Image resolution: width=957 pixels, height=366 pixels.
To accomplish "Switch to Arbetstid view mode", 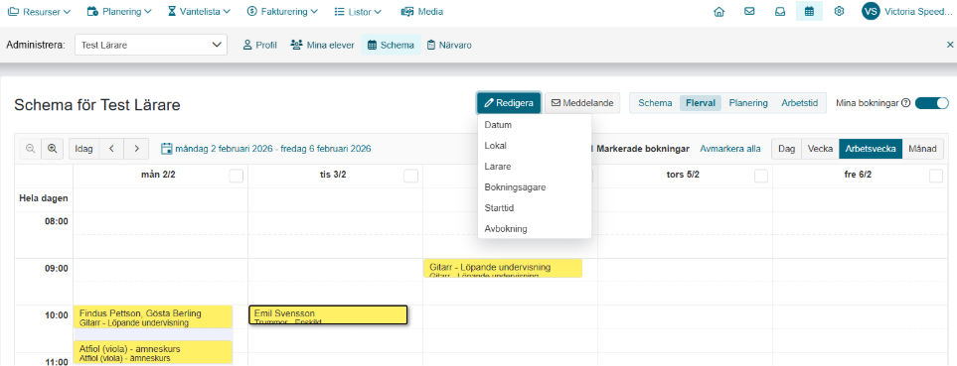I will click(800, 103).
